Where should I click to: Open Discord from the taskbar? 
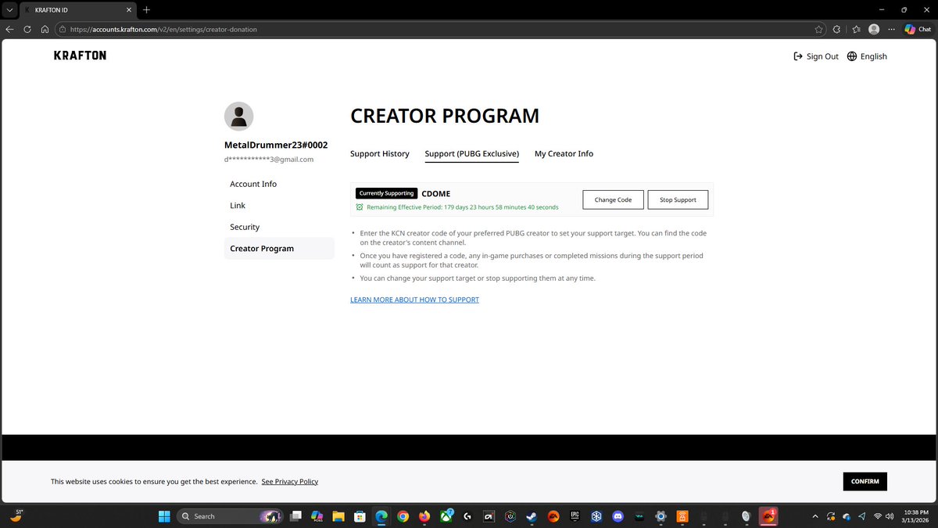[x=618, y=516]
